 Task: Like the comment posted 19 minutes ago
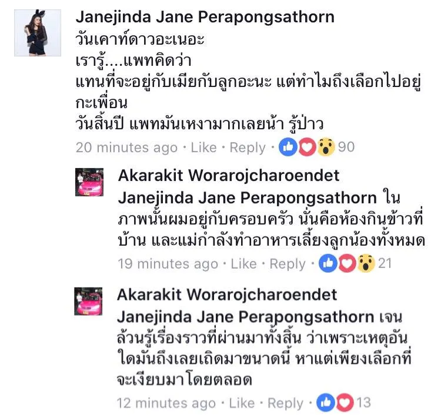point(243,264)
